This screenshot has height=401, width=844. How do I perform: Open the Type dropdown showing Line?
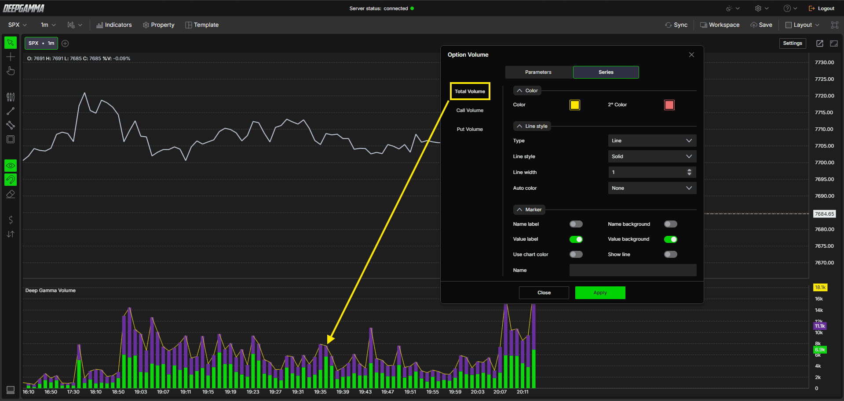652,141
